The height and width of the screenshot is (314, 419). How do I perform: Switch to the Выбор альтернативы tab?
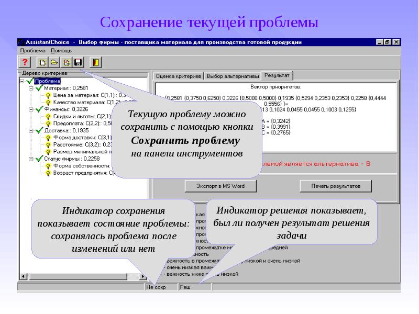coord(233,76)
